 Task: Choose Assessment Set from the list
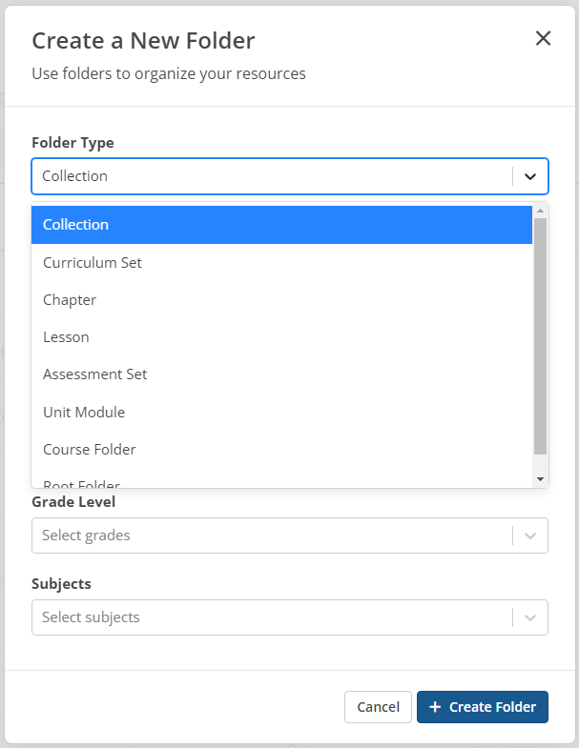tap(281, 374)
